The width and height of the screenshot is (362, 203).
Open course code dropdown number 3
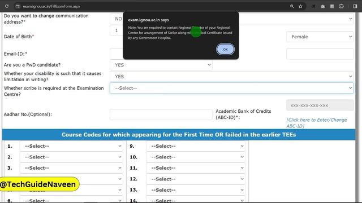pyautogui.click(x=71, y=168)
